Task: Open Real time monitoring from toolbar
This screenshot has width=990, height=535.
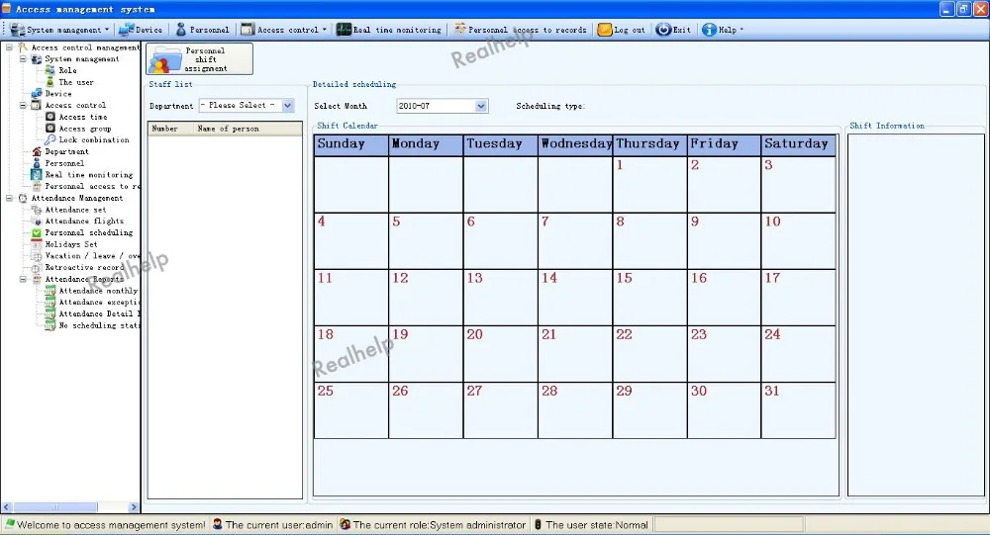Action: [389, 30]
